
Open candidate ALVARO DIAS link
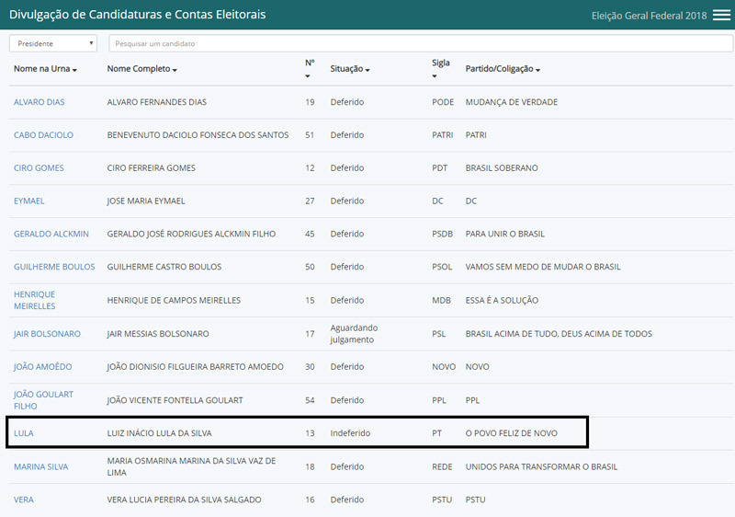39,102
